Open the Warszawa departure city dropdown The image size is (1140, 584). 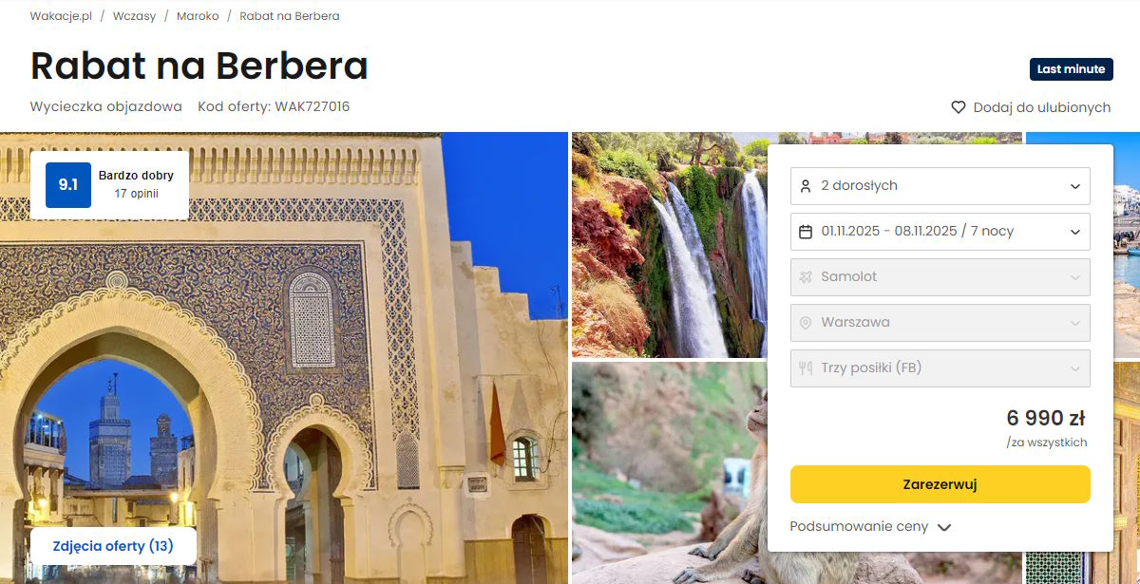click(x=940, y=323)
